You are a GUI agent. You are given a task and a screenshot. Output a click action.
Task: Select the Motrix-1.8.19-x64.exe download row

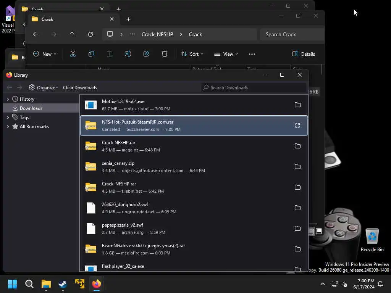coord(194,105)
